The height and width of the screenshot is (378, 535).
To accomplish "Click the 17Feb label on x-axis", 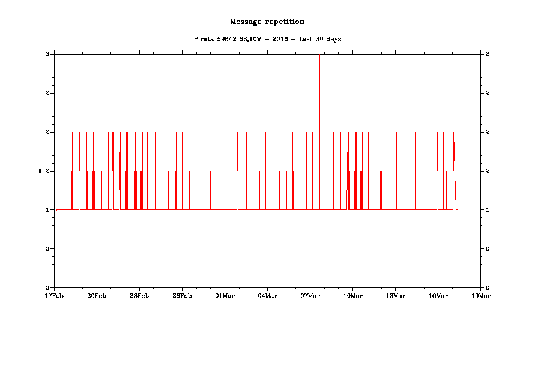I will click(54, 296).
